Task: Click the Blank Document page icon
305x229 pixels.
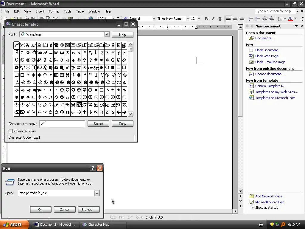Action: pyautogui.click(x=251, y=50)
